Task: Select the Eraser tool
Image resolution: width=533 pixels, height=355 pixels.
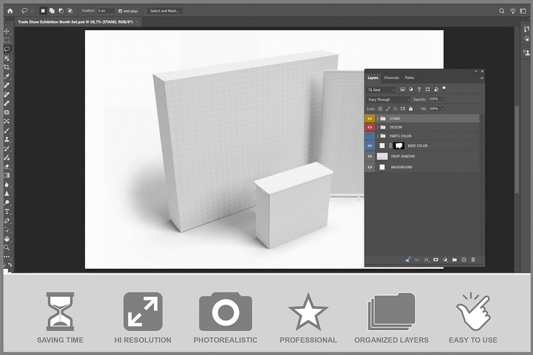Action: (7, 166)
